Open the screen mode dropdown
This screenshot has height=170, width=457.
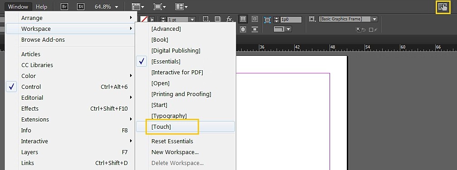(160, 6)
